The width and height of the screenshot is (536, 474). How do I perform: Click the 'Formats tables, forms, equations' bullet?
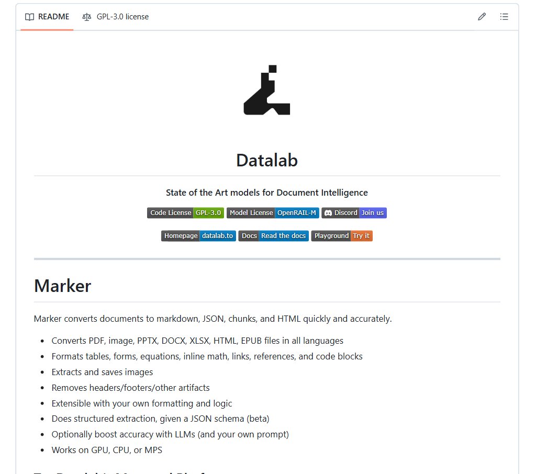point(207,356)
